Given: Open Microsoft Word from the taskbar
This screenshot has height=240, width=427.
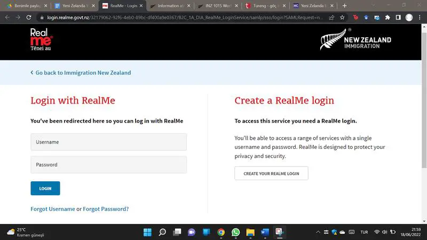Looking at the screenshot, I should point(264,232).
